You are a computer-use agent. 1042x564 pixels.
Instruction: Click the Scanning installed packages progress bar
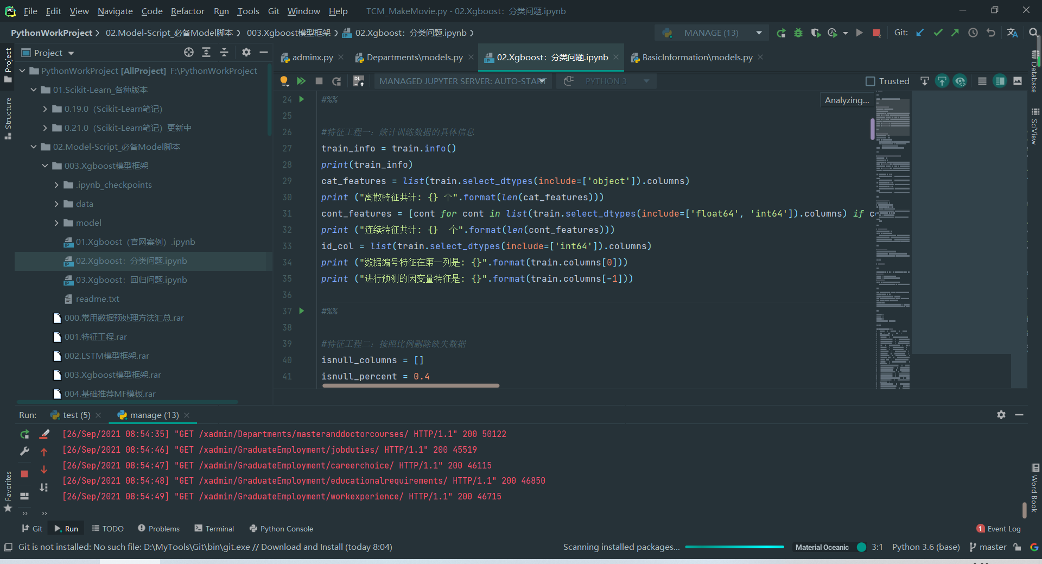click(734, 547)
